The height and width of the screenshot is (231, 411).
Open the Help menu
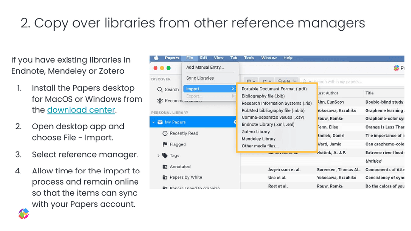(x=288, y=58)
